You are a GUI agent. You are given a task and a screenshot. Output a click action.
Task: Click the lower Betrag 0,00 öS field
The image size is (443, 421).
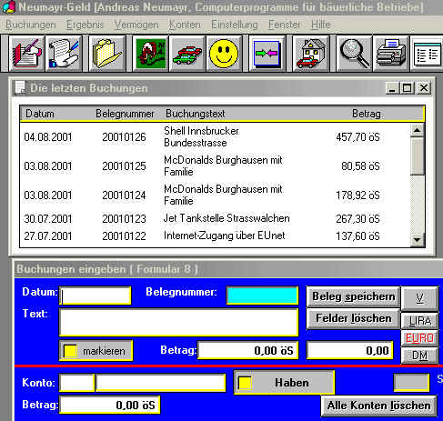[x=109, y=405]
